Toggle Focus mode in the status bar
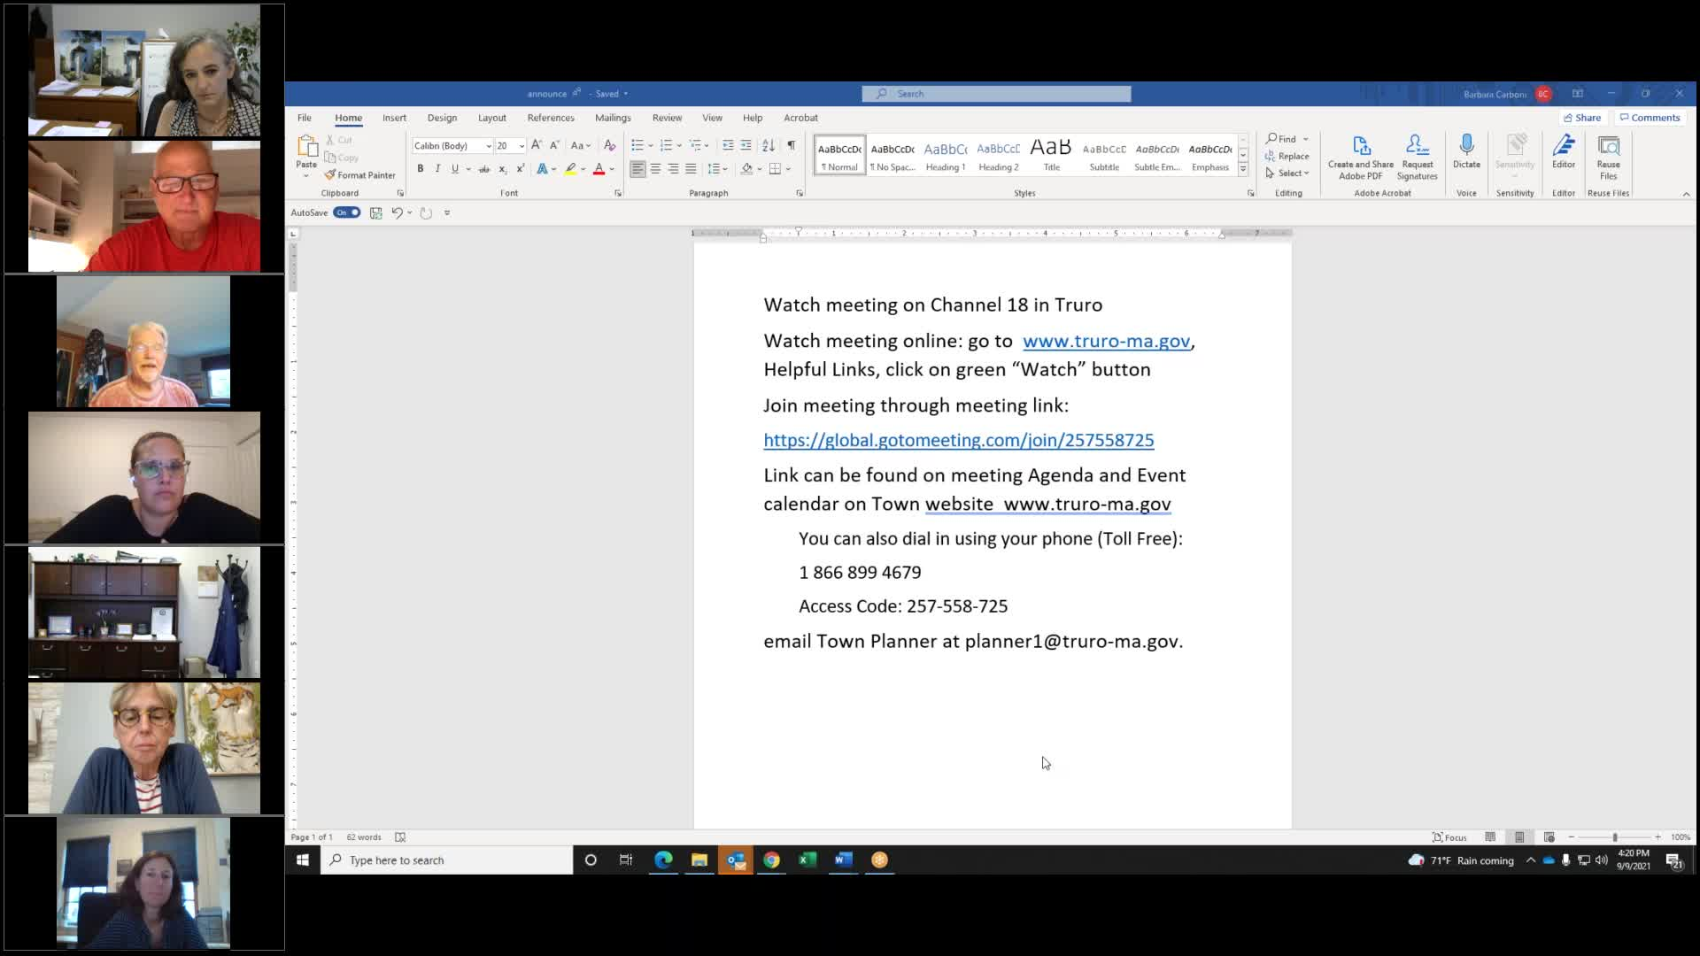This screenshot has width=1700, height=956. click(1449, 836)
